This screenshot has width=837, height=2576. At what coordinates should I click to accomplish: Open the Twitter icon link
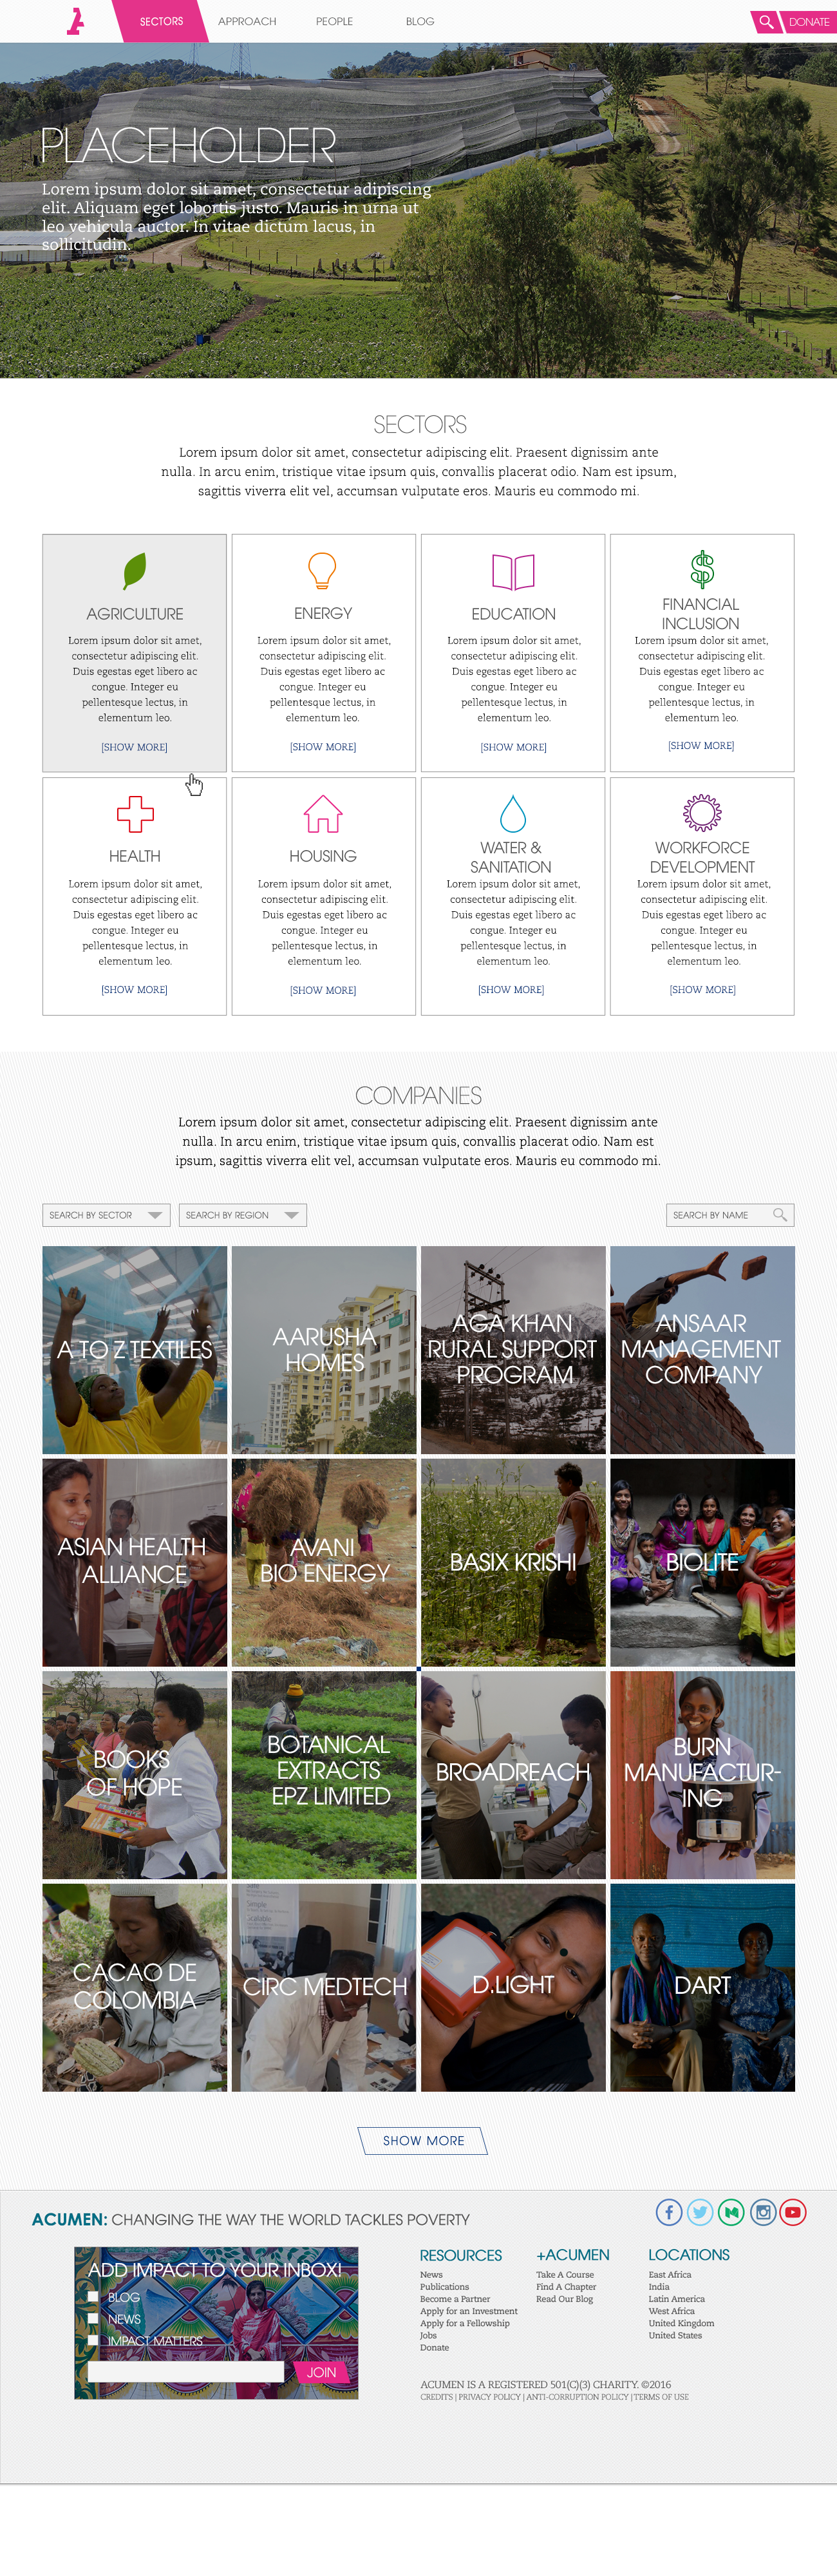pos(700,2212)
